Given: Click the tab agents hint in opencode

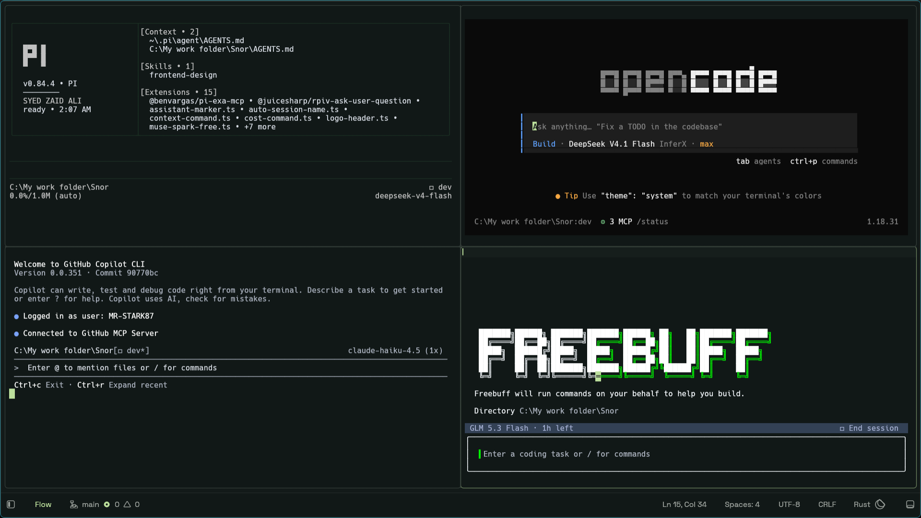Looking at the screenshot, I should point(758,161).
